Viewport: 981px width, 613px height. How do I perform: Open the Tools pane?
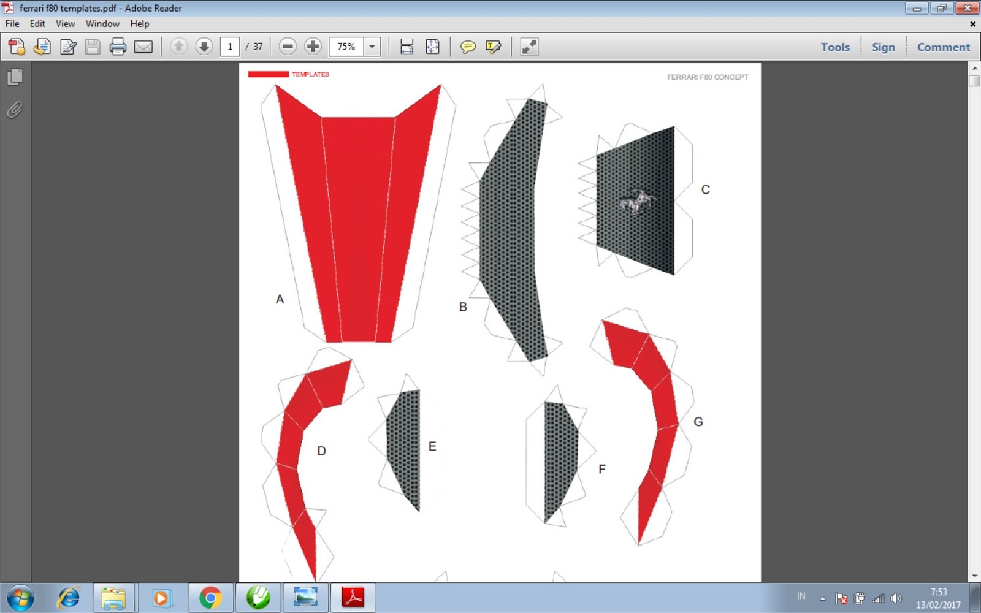click(834, 47)
